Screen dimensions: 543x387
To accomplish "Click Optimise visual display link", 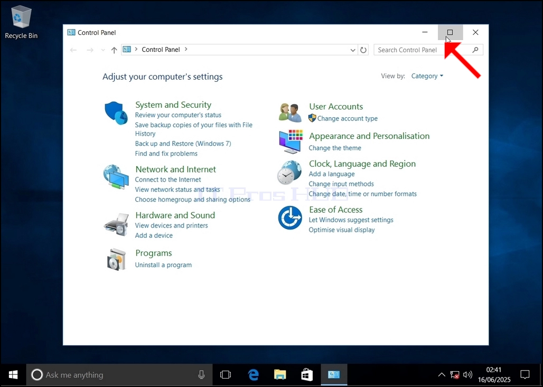I will click(x=341, y=230).
